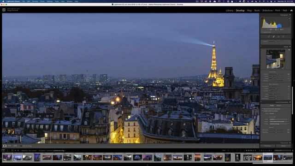The height and width of the screenshot is (166, 295).
Task: Switch to the Book module
Action: (257, 11)
